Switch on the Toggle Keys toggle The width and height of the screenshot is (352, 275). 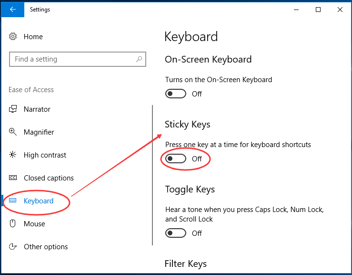click(x=175, y=233)
